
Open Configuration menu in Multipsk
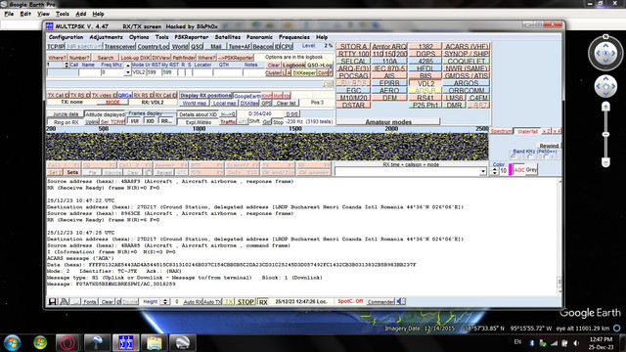66,37
